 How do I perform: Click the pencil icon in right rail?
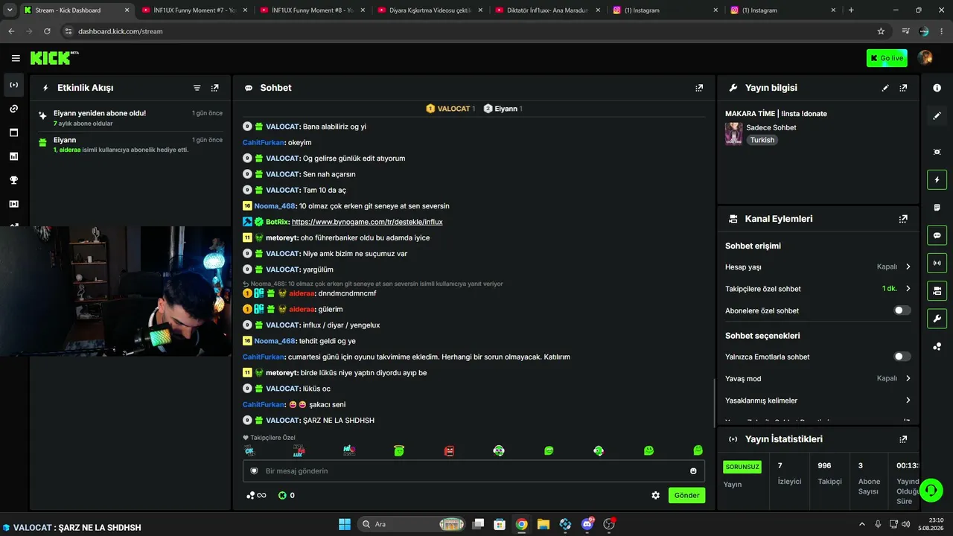(937, 116)
